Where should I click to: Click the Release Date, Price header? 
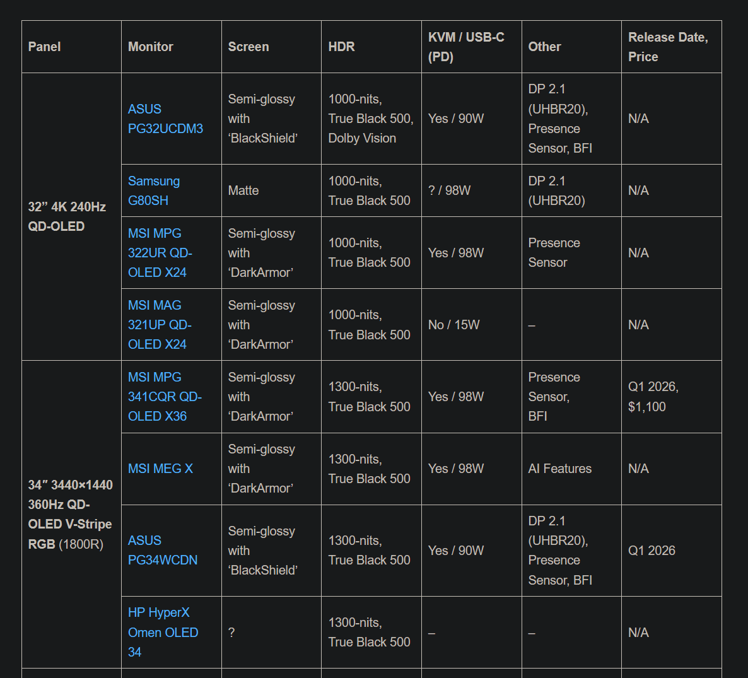click(x=668, y=47)
